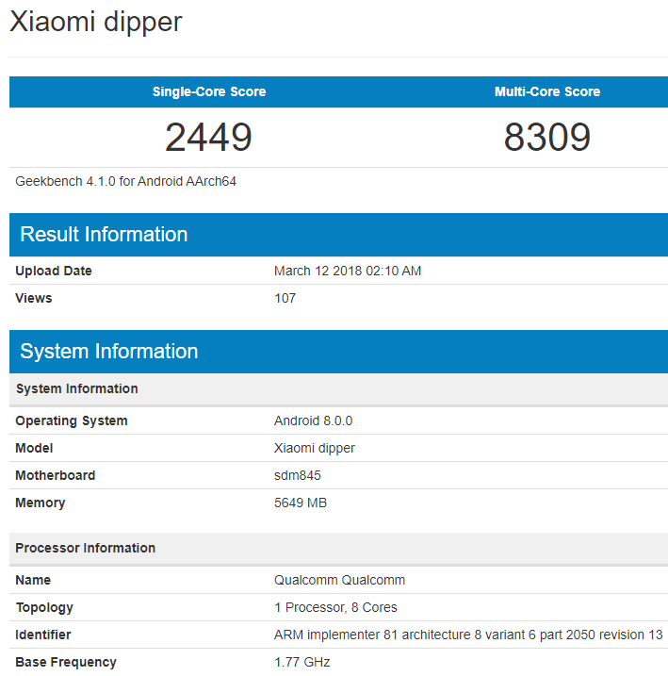This screenshot has width=668, height=676.
Task: Click the 'Views' label
Action: tap(34, 298)
